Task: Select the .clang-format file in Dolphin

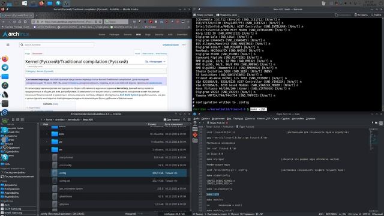Action: [119, 157]
